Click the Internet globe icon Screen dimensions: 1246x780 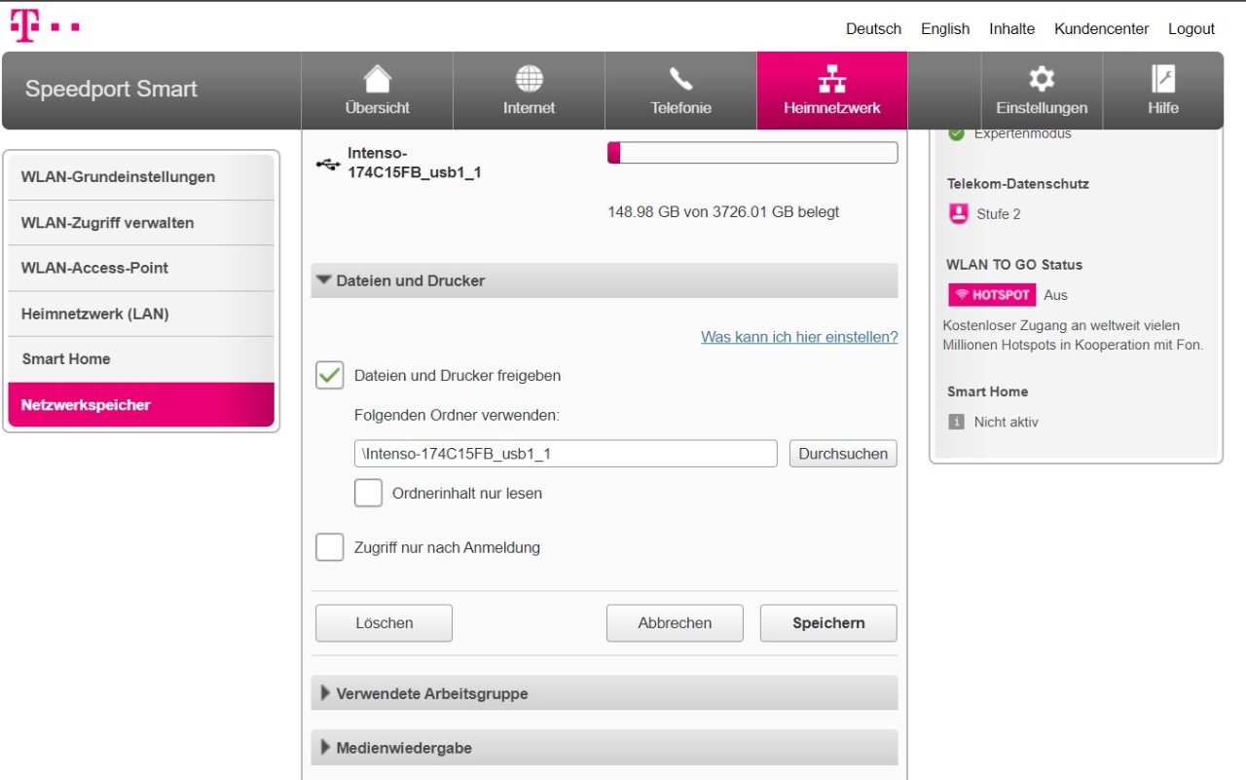pos(529,79)
